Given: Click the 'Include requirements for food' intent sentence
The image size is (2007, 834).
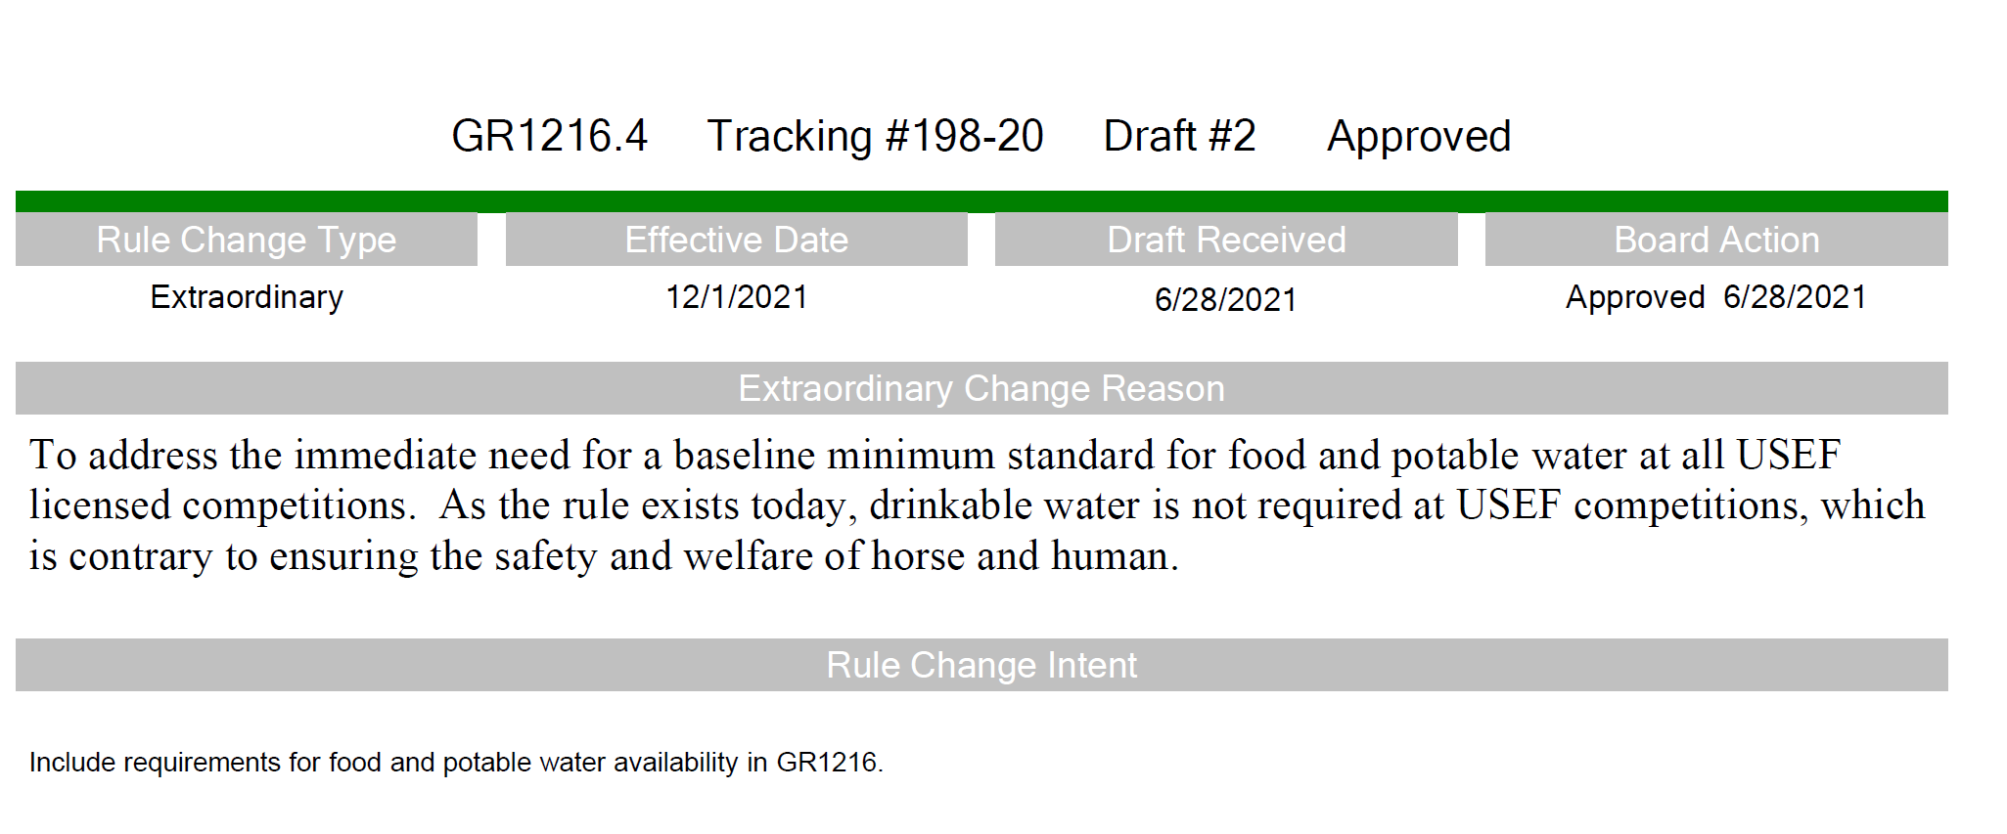Looking at the screenshot, I should click(x=456, y=763).
